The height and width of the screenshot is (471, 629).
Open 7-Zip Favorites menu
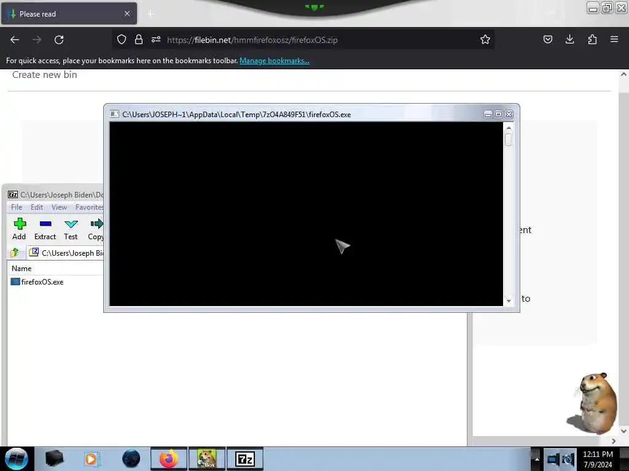(x=89, y=207)
